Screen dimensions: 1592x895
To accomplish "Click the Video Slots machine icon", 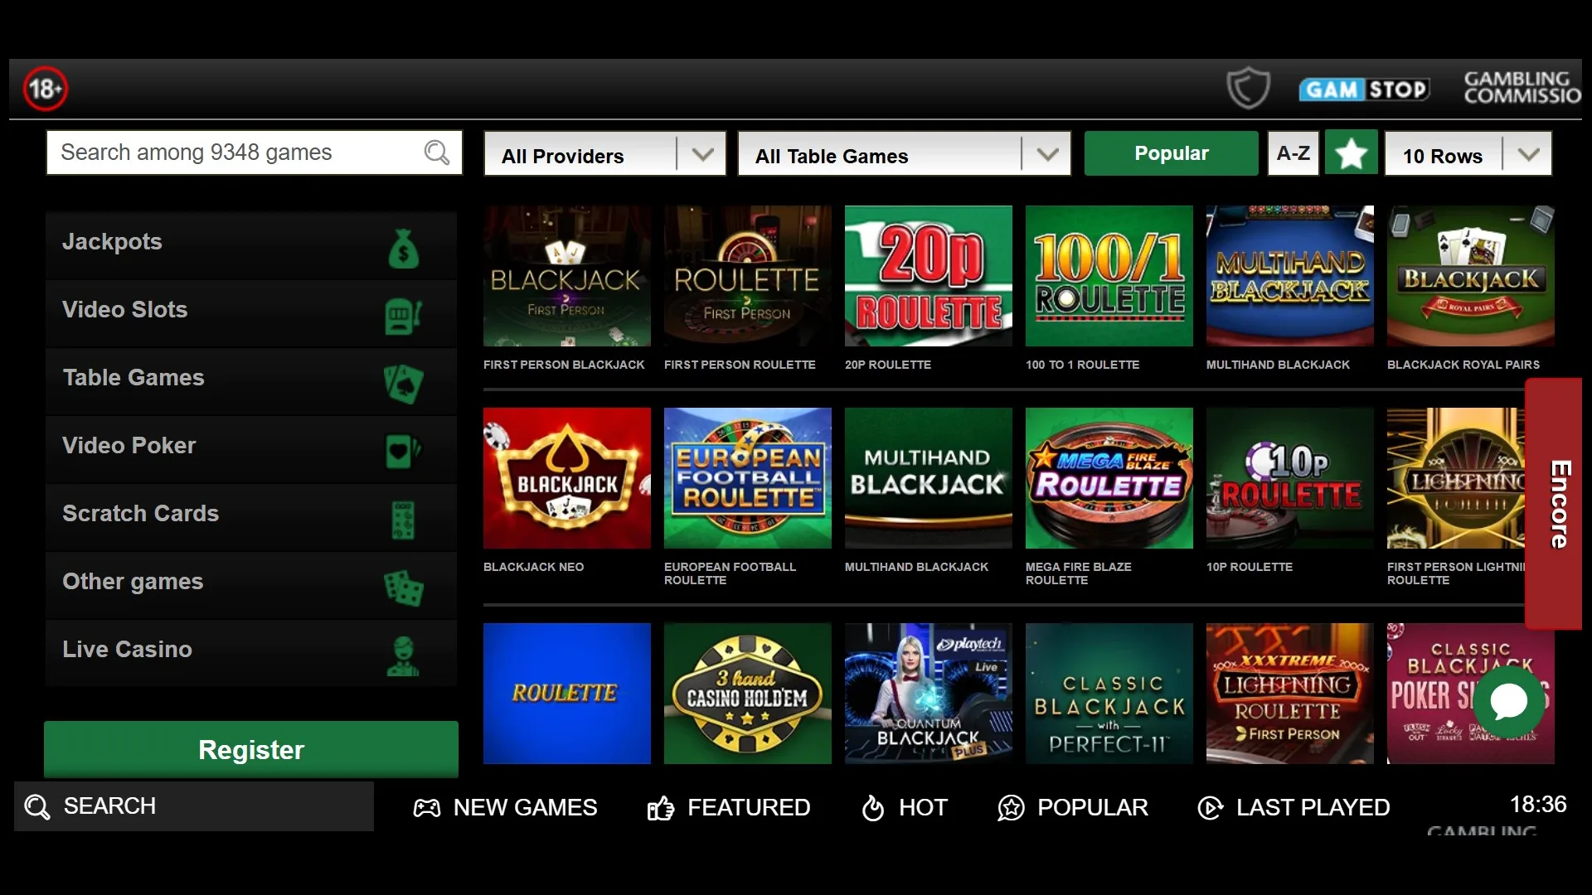I will click(404, 316).
